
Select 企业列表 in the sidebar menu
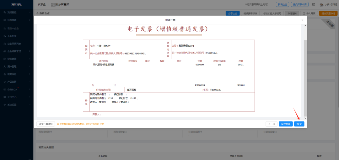[x=12, y=36]
